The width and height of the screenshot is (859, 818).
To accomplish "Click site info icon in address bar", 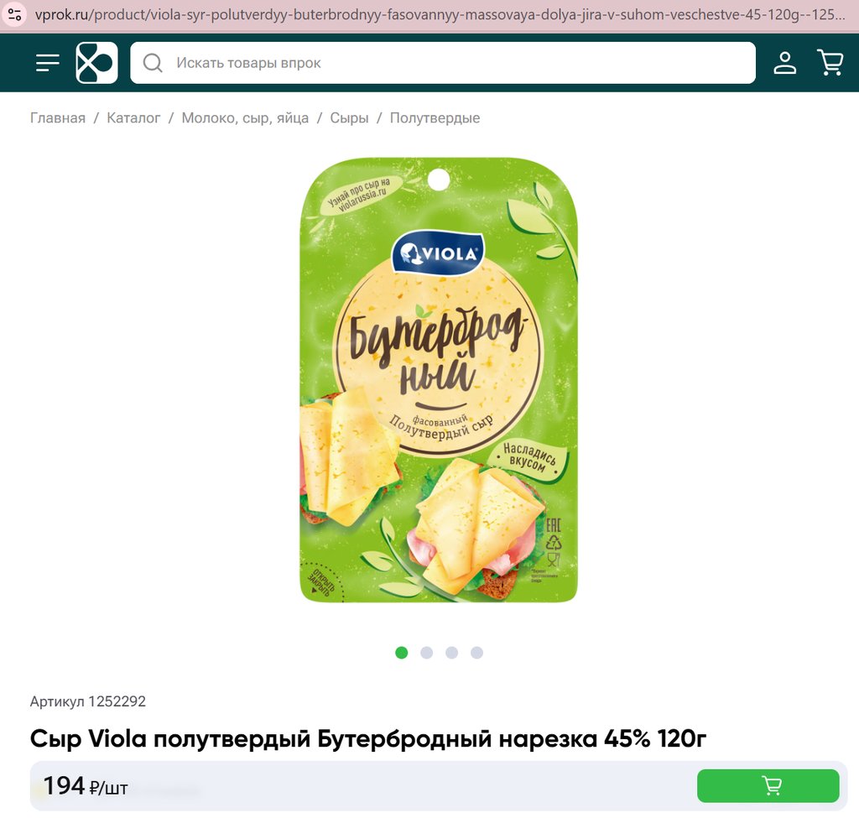I will tap(15, 14).
